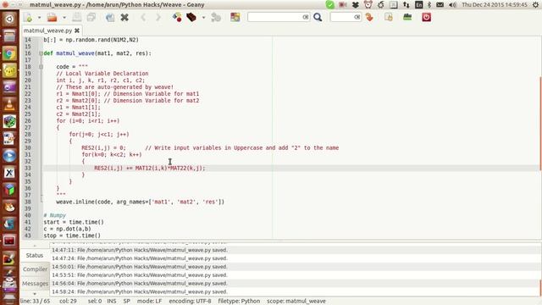Place cursor on the weave.inline line 38
Image resolution: width=542 pixels, height=305 pixels.
pyautogui.click(x=140, y=202)
